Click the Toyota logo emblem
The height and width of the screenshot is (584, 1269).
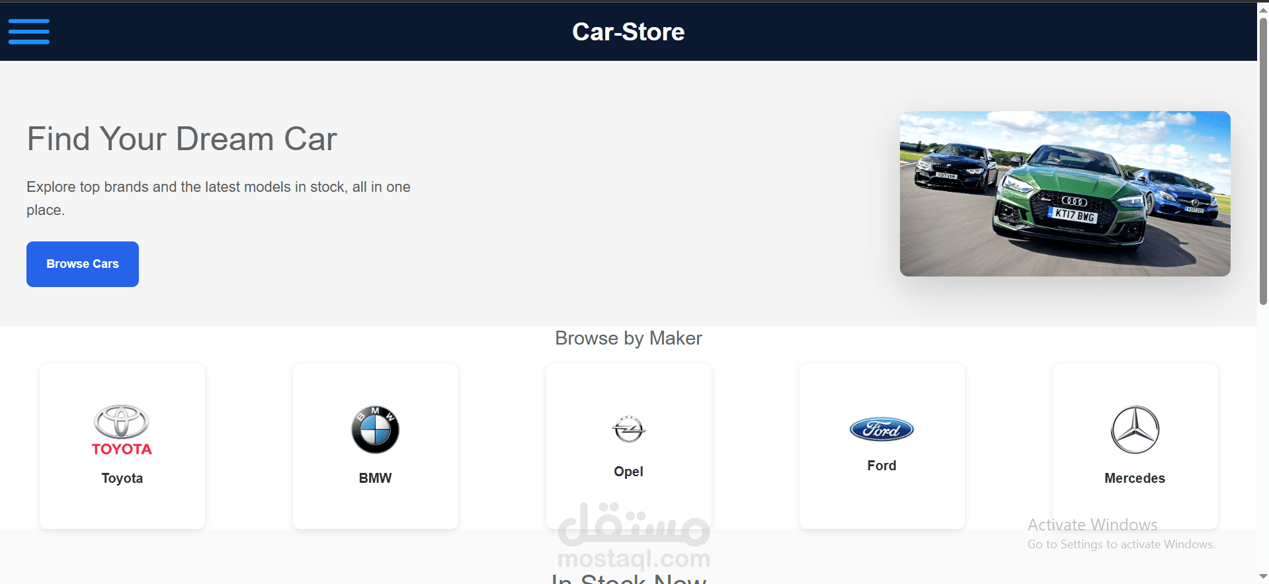(x=122, y=430)
